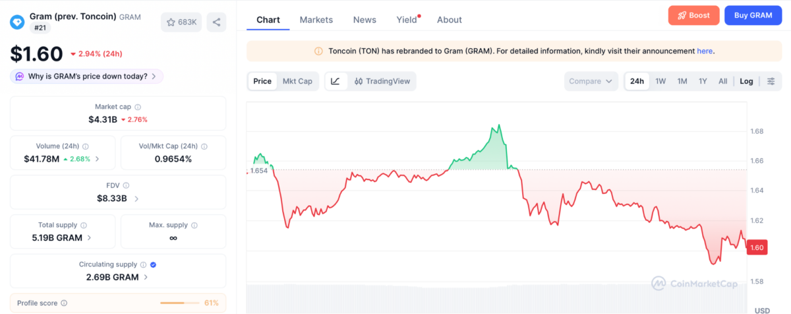Image resolution: width=791 pixels, height=314 pixels.
Task: Select Price chart mode
Action: click(262, 81)
